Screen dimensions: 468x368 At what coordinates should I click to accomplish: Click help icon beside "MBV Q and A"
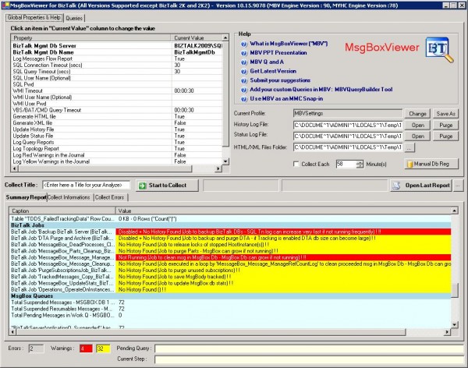click(x=244, y=62)
